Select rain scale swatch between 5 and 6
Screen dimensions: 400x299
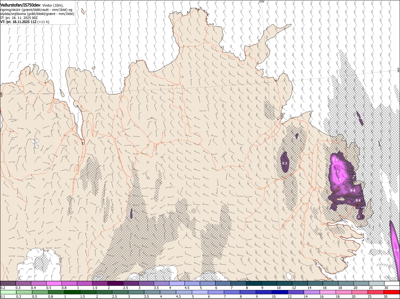point(200,292)
